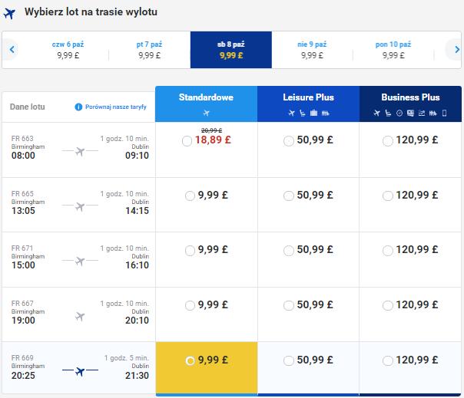Click the plane icon in the FR 665 row
The height and width of the screenshot is (398, 464).
(80, 206)
